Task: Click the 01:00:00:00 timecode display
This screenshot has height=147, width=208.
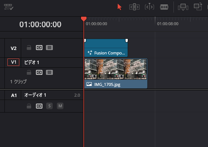Action: 40,24
